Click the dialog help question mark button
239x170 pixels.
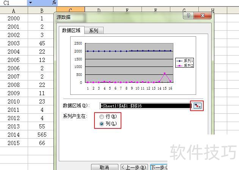189,15
